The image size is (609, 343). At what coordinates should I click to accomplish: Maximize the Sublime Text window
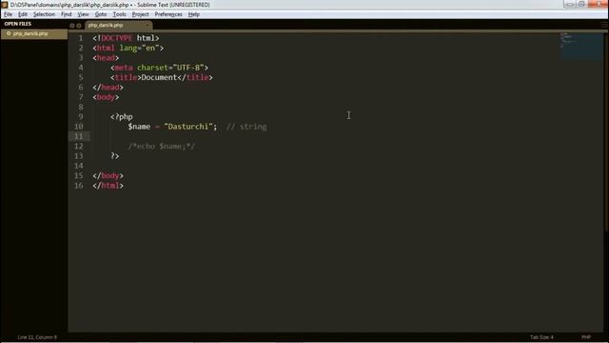click(581, 4)
